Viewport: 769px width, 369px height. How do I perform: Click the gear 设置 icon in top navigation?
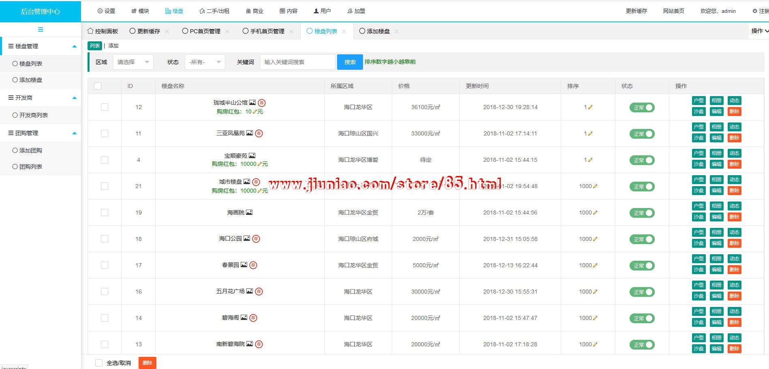(100, 11)
